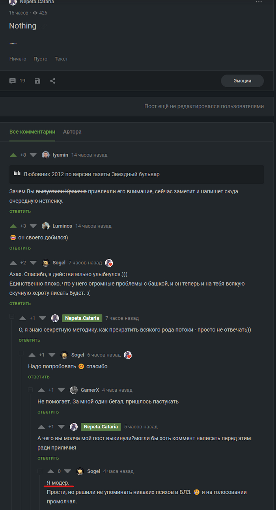The width and height of the screenshot is (276, 510).
Task: Collapse Nepeta.Cataria's reply thread
Action: point(12,317)
